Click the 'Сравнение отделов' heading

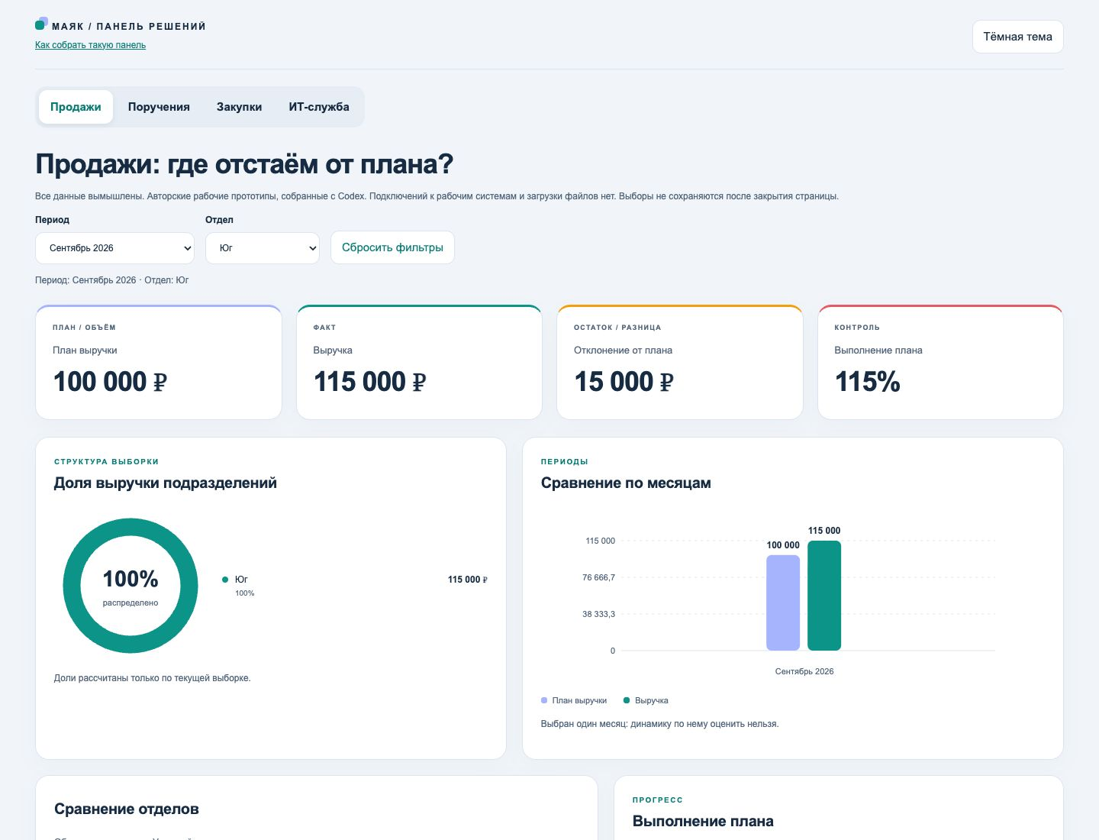coord(127,809)
